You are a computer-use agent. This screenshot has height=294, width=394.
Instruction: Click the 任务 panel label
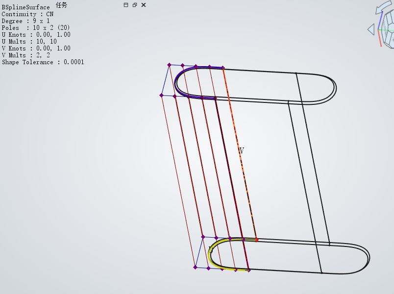(61, 5)
